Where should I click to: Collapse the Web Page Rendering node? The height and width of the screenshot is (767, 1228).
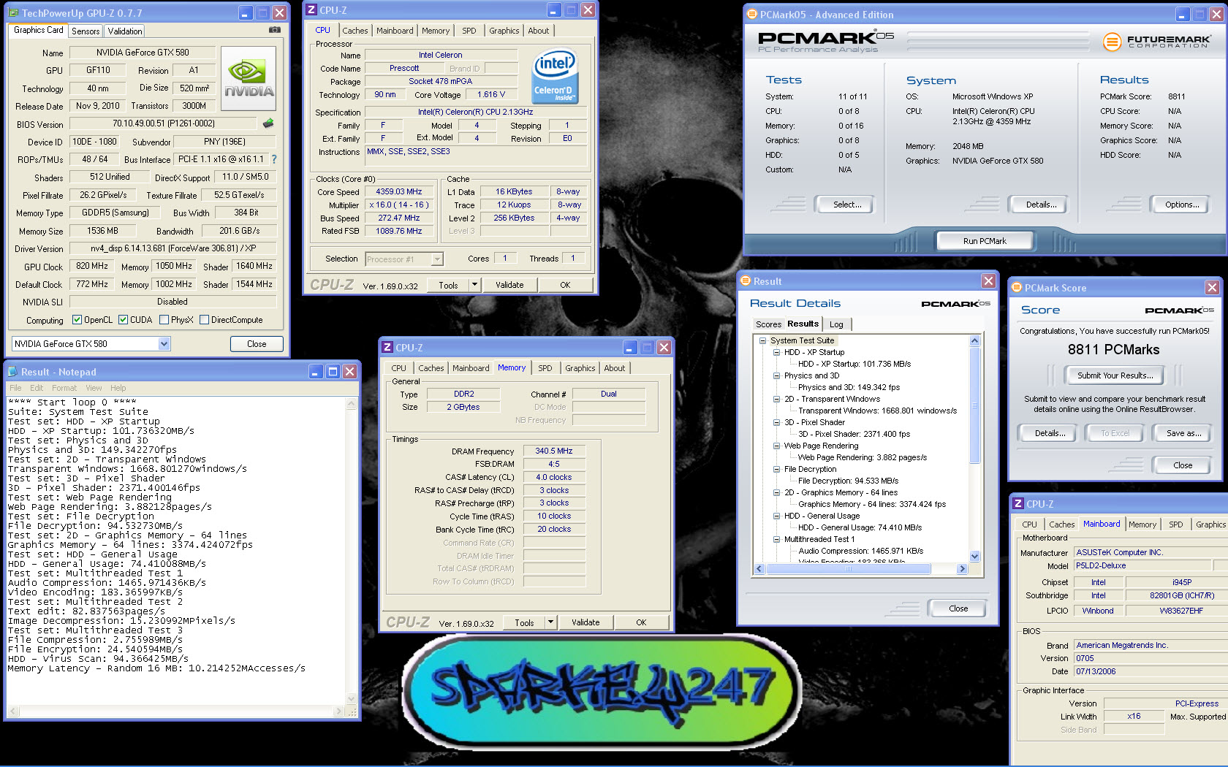777,446
